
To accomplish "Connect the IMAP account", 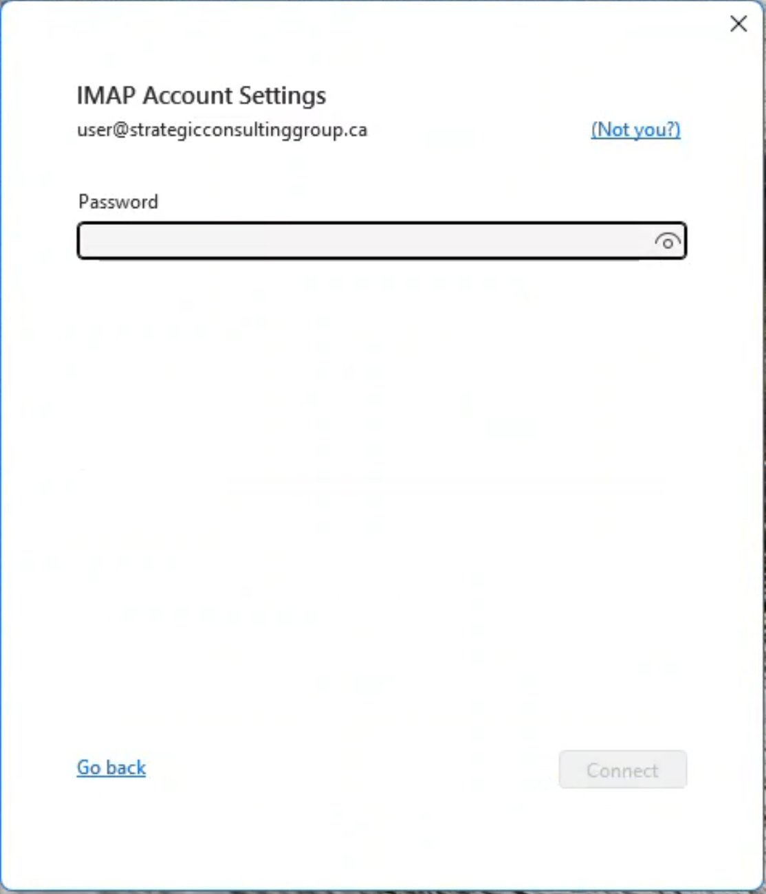I will click(x=622, y=770).
